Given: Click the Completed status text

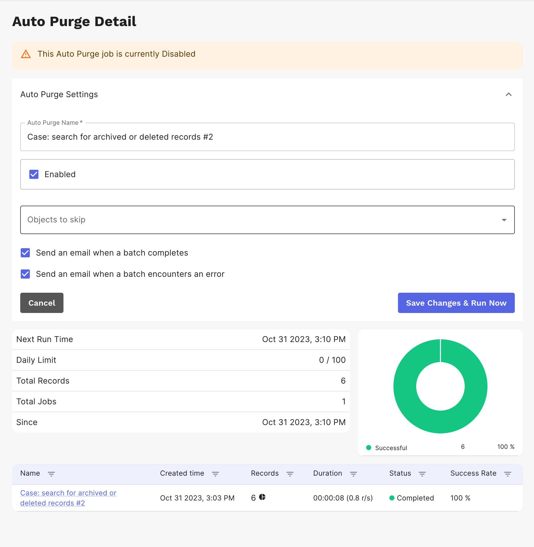Looking at the screenshot, I should coord(415,498).
